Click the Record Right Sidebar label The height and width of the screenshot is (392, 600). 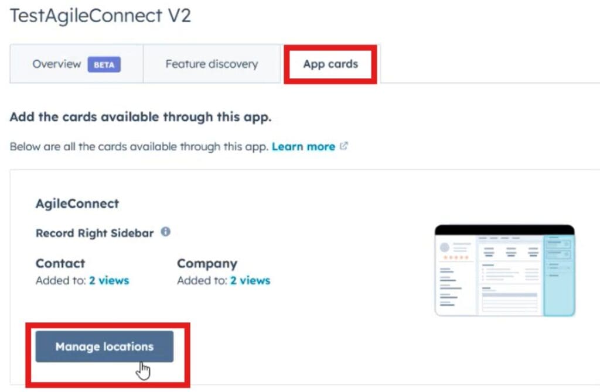[x=94, y=233]
